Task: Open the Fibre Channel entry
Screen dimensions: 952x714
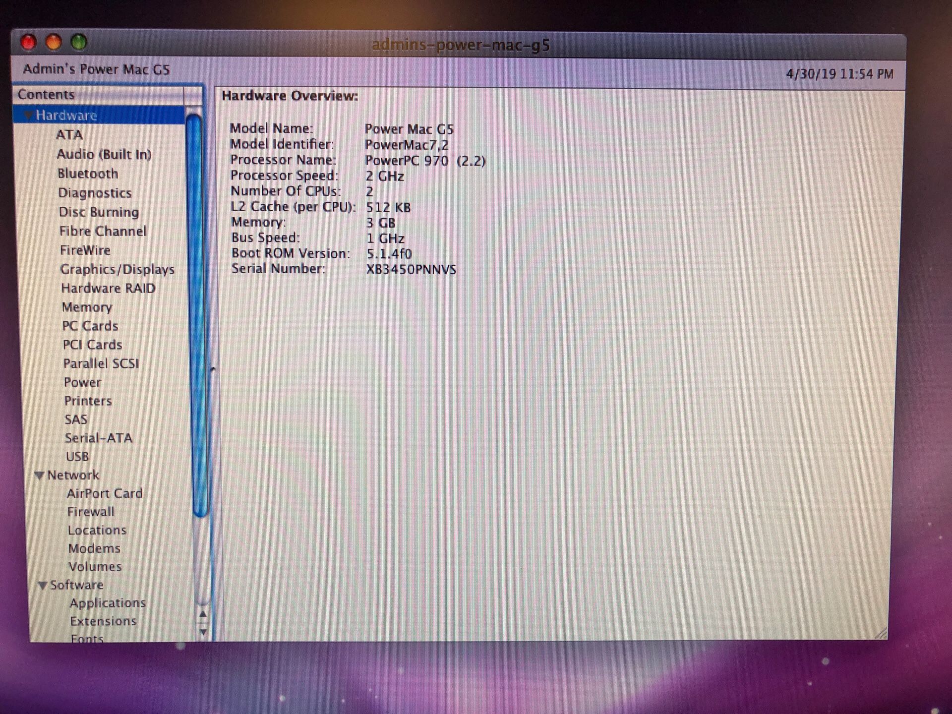Action: coord(103,232)
